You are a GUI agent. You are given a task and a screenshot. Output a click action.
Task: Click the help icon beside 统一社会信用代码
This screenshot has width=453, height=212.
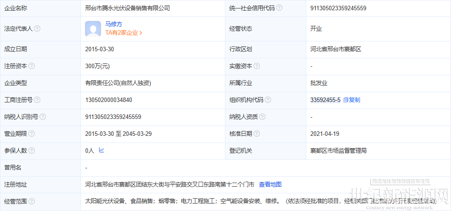(279, 8)
